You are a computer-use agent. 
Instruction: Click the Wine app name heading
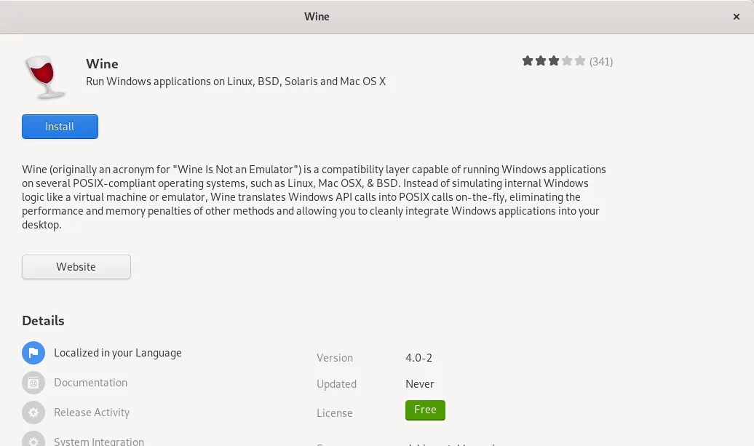[x=102, y=64]
